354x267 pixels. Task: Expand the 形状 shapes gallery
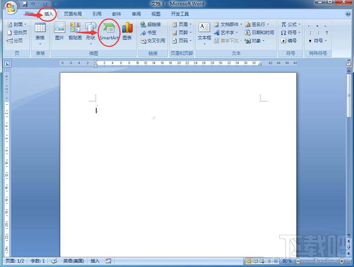pyautogui.click(x=91, y=34)
